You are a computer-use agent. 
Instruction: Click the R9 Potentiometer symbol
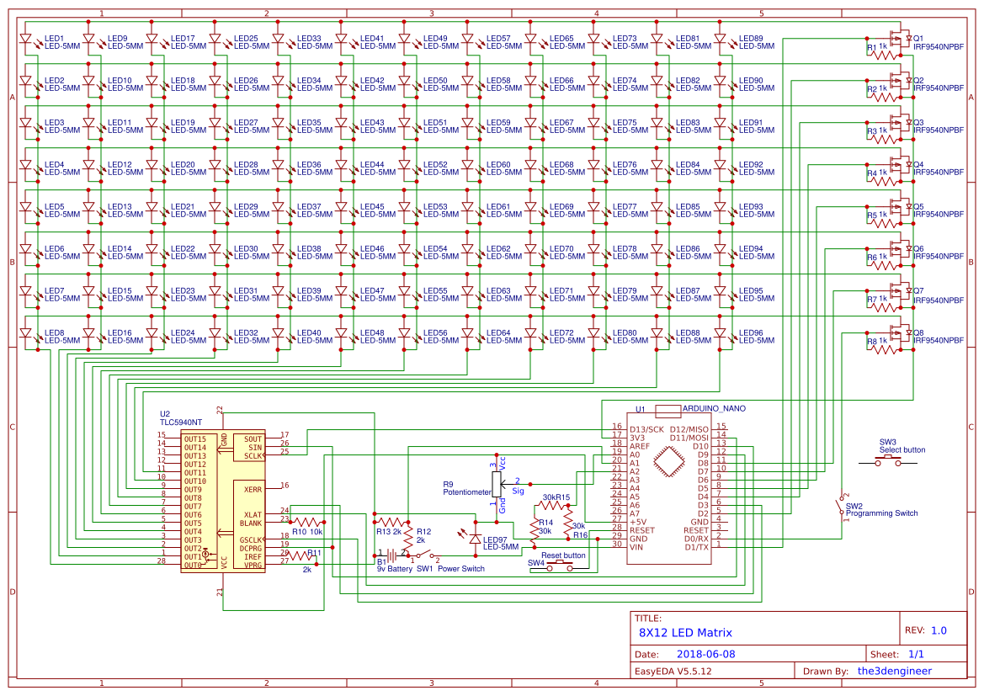pyautogui.click(x=496, y=486)
